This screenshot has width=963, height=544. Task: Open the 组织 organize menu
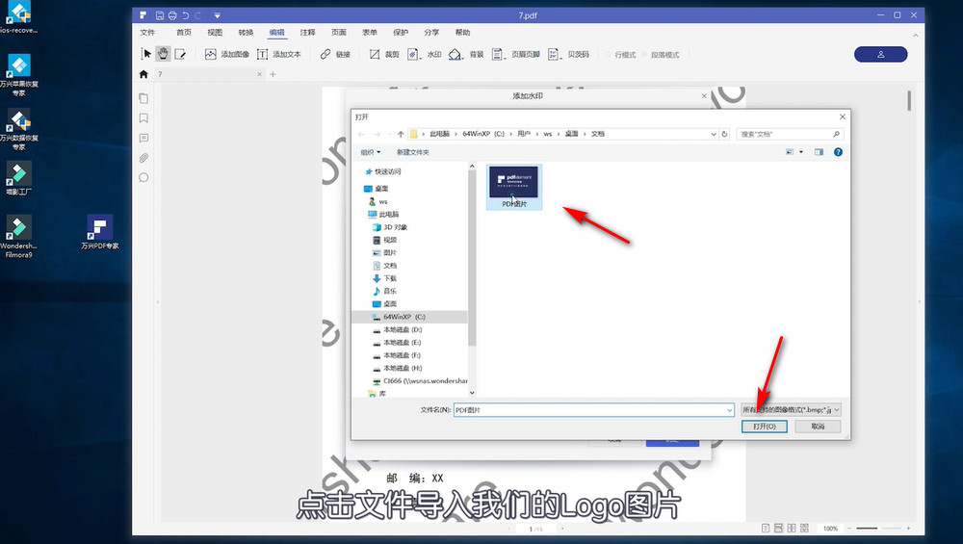click(371, 152)
